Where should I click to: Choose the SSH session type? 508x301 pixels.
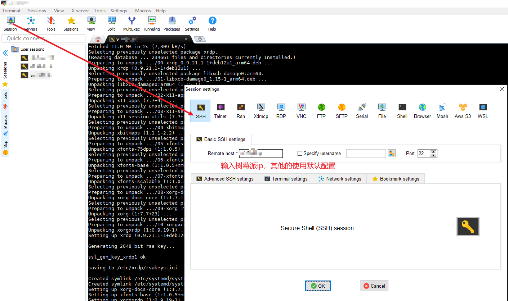(200, 111)
